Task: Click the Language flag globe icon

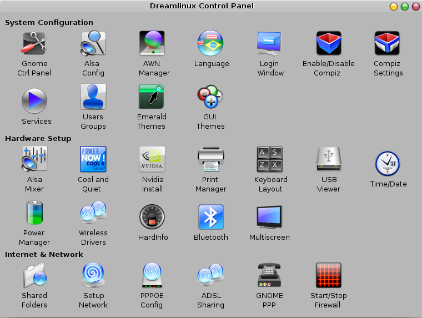Action: (x=211, y=43)
